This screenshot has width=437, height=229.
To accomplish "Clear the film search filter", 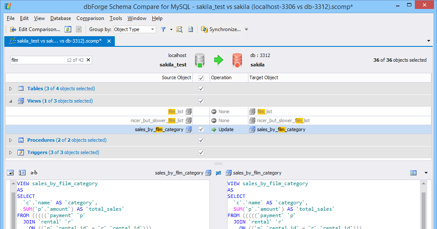I will point(88,60).
